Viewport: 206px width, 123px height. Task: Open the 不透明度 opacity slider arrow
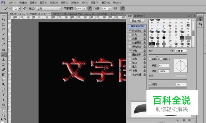pos(84,9)
